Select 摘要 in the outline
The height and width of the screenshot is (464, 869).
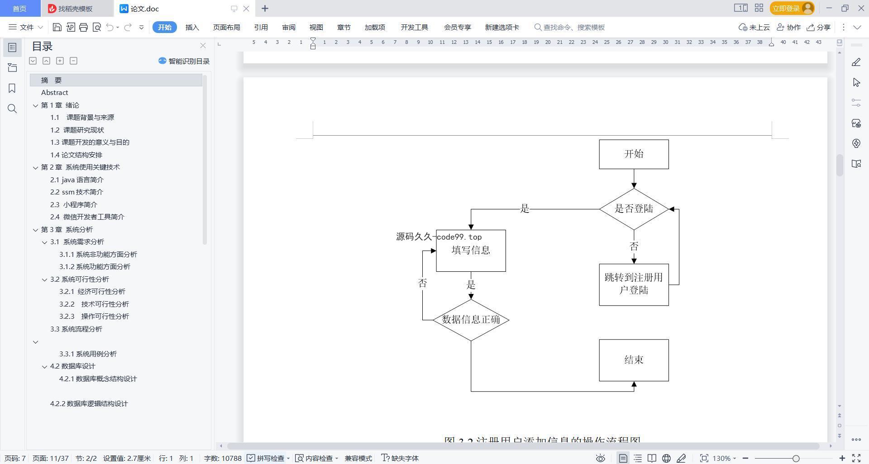[116, 80]
